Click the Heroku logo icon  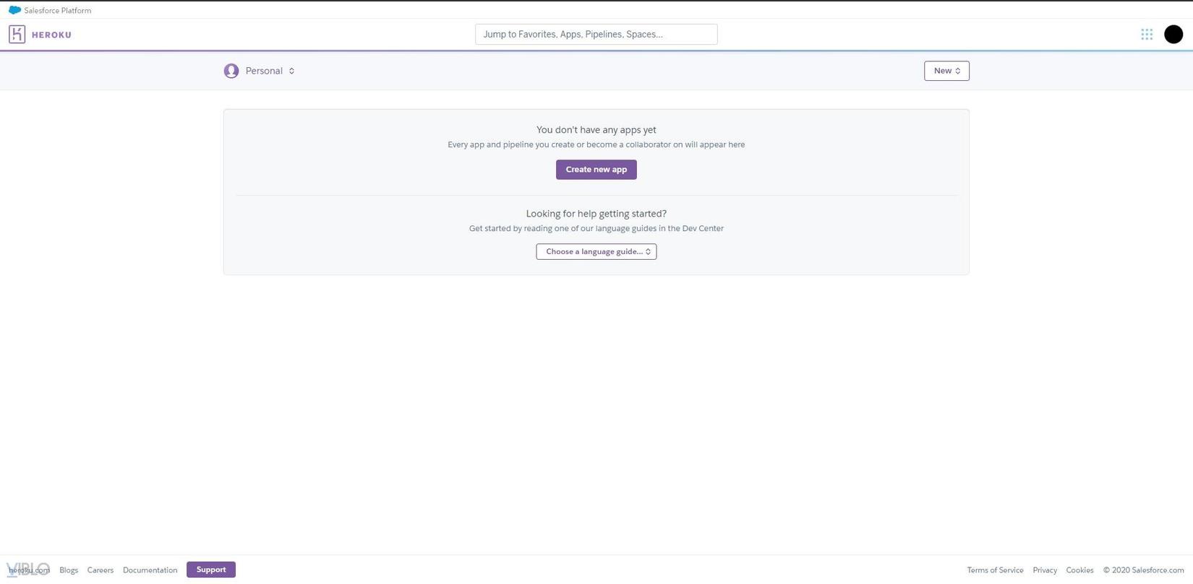click(17, 34)
